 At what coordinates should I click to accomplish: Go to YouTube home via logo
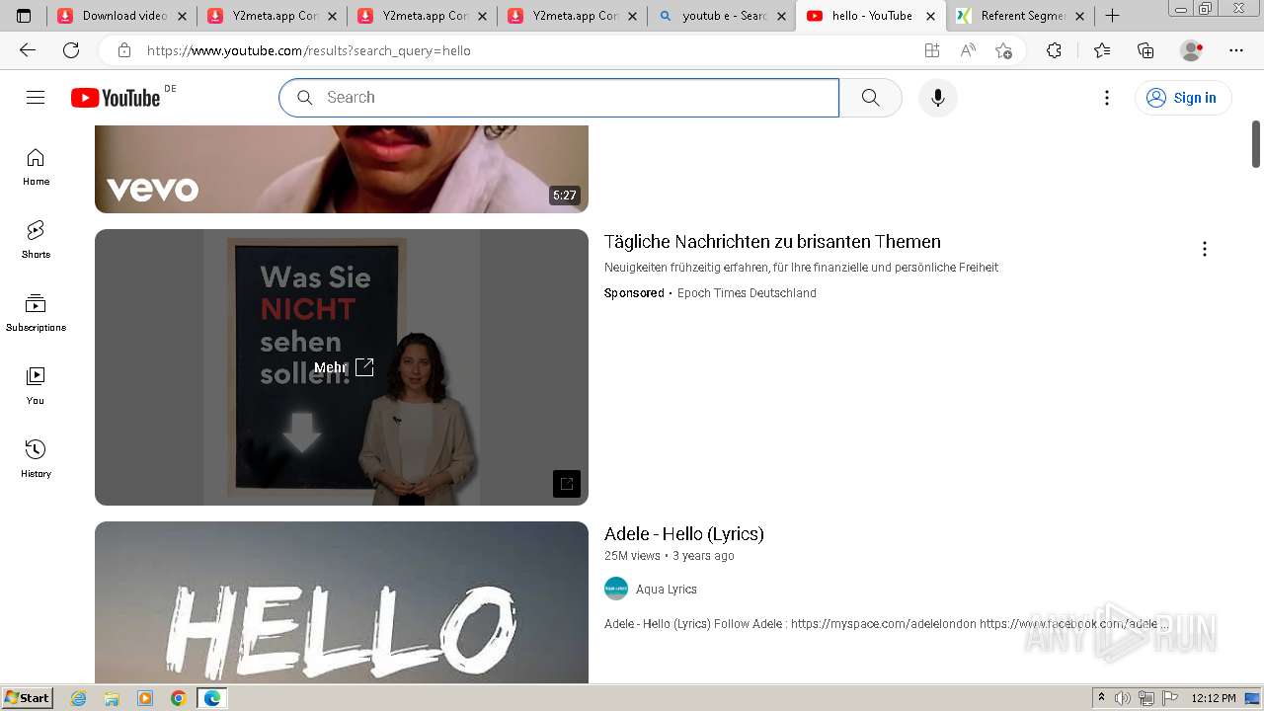pos(116,97)
